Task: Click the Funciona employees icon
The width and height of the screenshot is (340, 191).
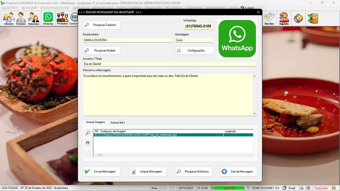Action: [34, 18]
